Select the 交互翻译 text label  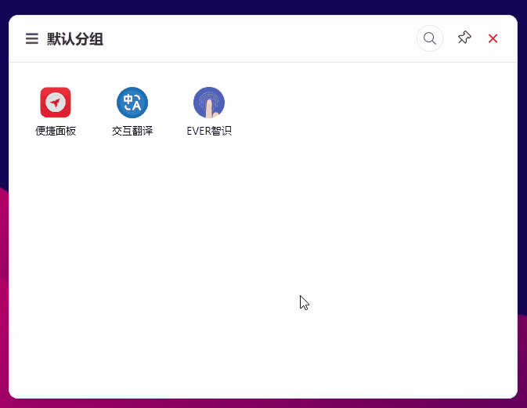tap(132, 131)
